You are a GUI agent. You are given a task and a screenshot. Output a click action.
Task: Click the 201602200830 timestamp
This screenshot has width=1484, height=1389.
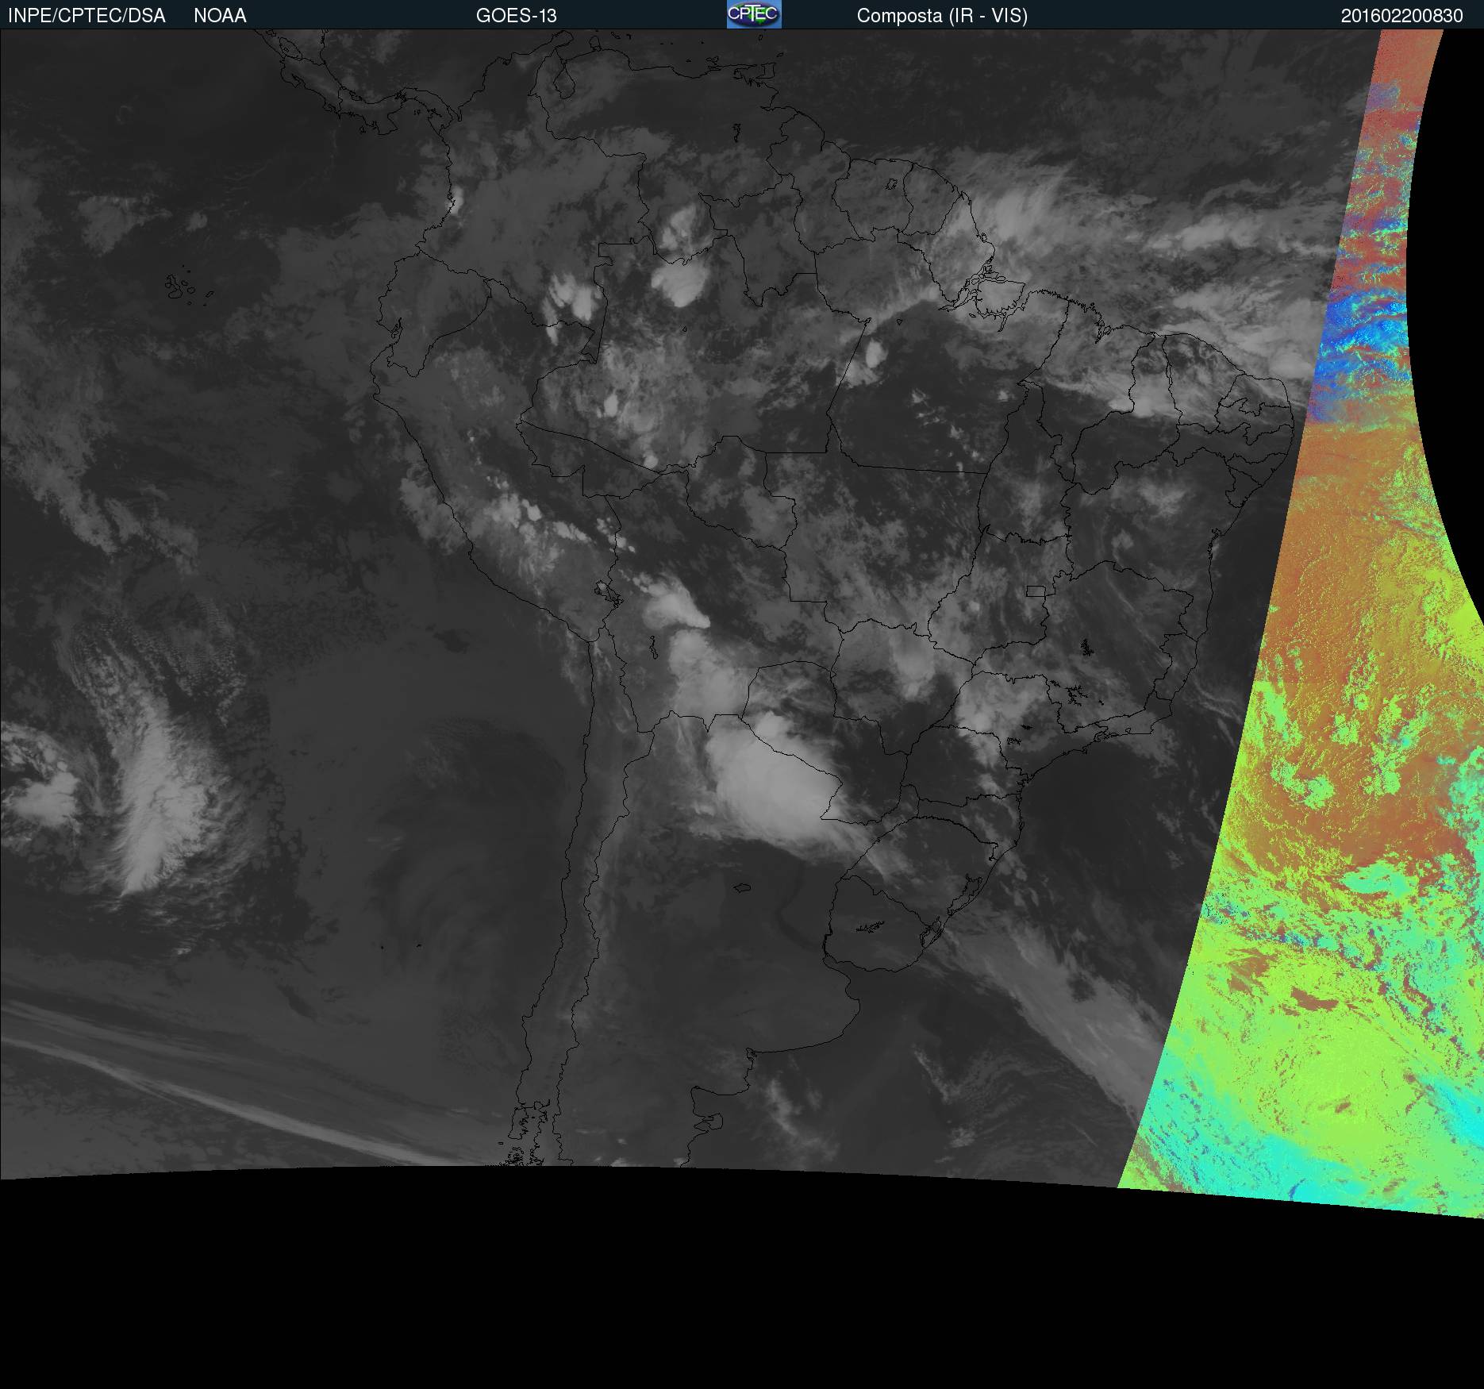click(1402, 16)
